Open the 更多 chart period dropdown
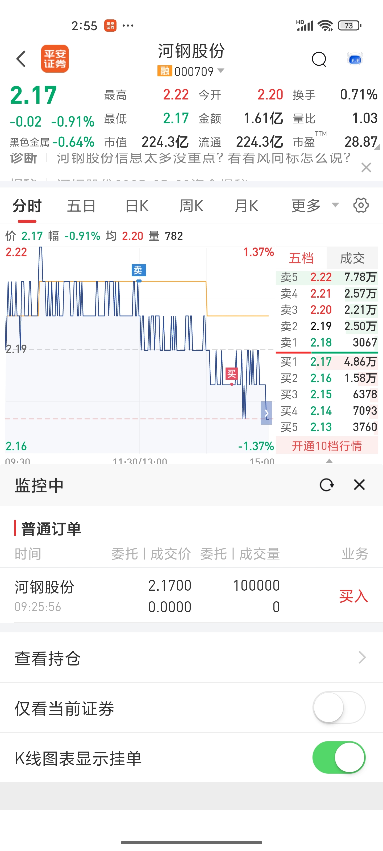 pyautogui.click(x=315, y=206)
